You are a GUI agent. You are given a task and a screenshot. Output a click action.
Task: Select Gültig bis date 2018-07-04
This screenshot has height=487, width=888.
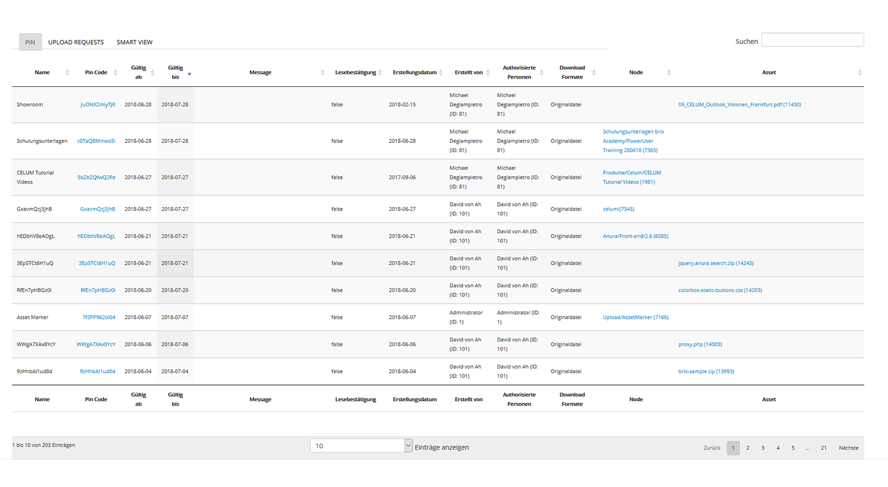(x=175, y=372)
